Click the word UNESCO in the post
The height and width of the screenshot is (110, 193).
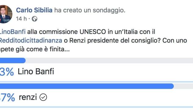pyautogui.click(x=93, y=32)
